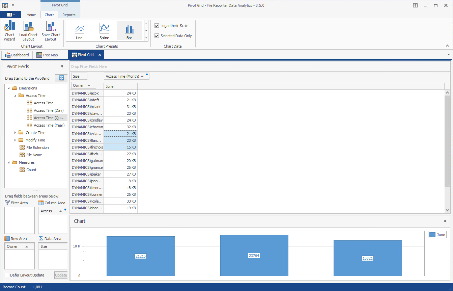453x291 pixels.
Task: Click the chart bar labeled 15821
Action: pyautogui.click(x=368, y=258)
